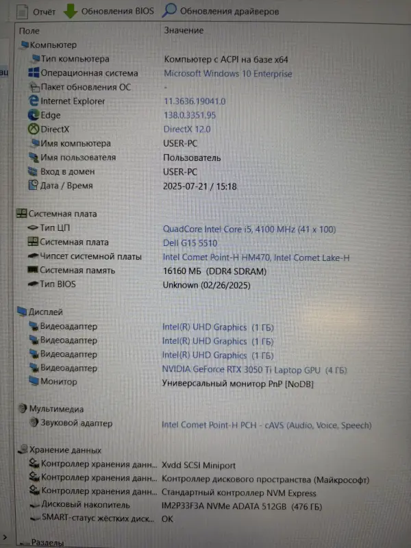Open the Dell G15 5510 link
Image resolution: width=411 pixels, height=548 pixels.
click(x=190, y=243)
